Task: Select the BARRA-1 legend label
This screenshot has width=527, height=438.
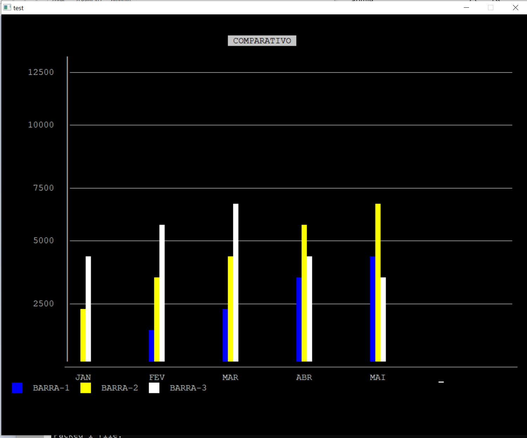Action: tap(51, 388)
